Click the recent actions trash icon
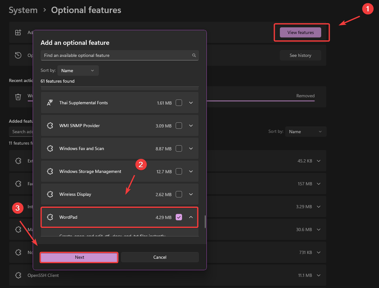The height and width of the screenshot is (288, 379). (18, 97)
